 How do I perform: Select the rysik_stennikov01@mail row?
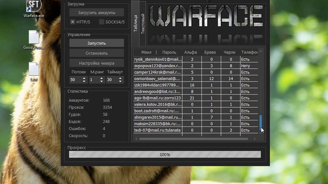tap(196, 59)
